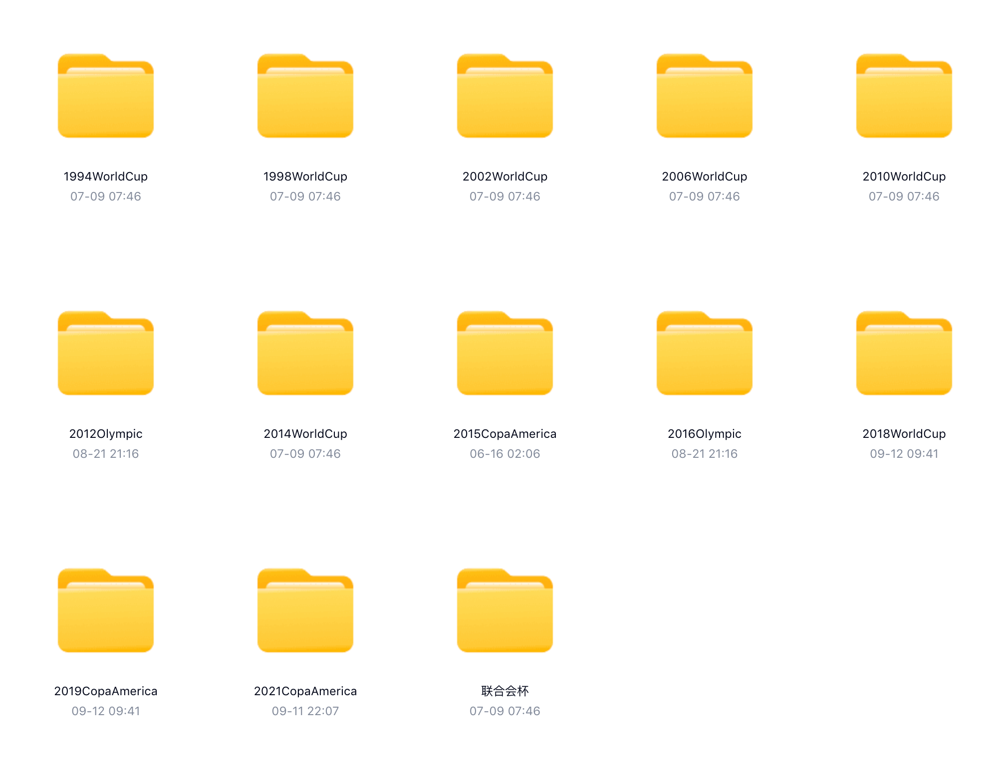Click the 09-11 22:07 date text
The width and height of the screenshot is (1007, 769).
tap(305, 711)
